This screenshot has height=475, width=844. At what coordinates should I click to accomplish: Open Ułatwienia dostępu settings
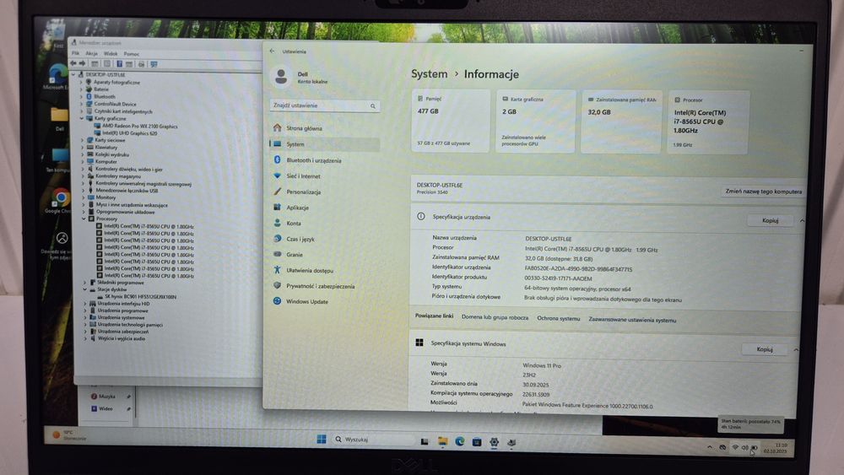pos(310,271)
